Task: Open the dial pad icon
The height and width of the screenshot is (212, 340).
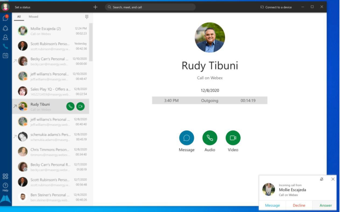Action: [87, 17]
